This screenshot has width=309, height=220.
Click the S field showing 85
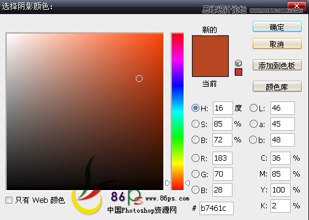coord(222,124)
